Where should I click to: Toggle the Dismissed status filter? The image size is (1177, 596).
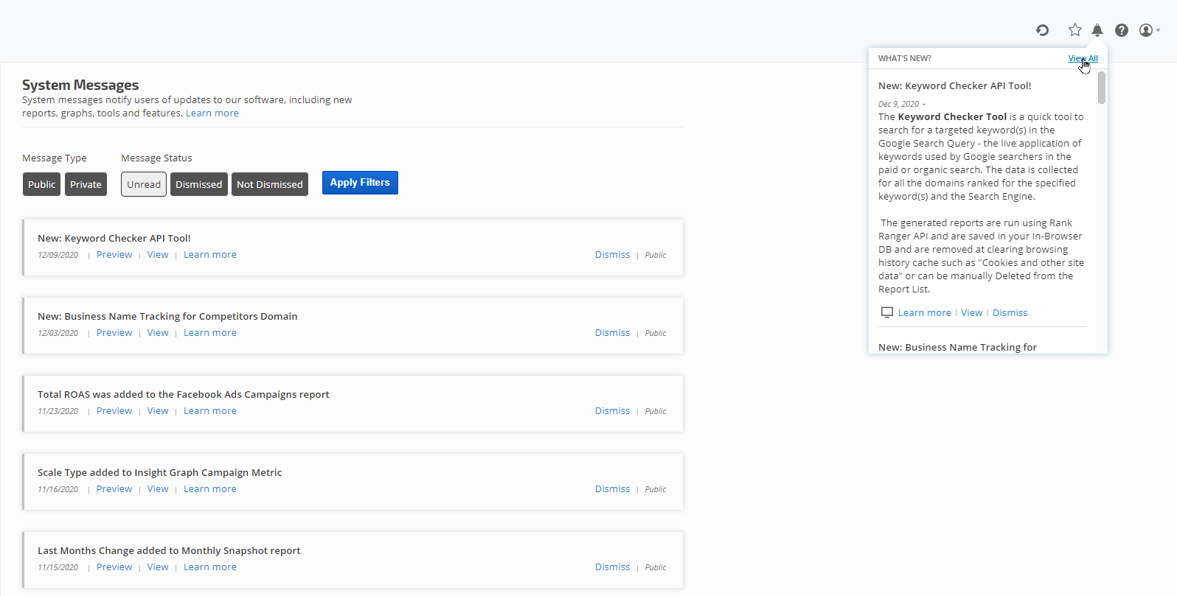198,184
